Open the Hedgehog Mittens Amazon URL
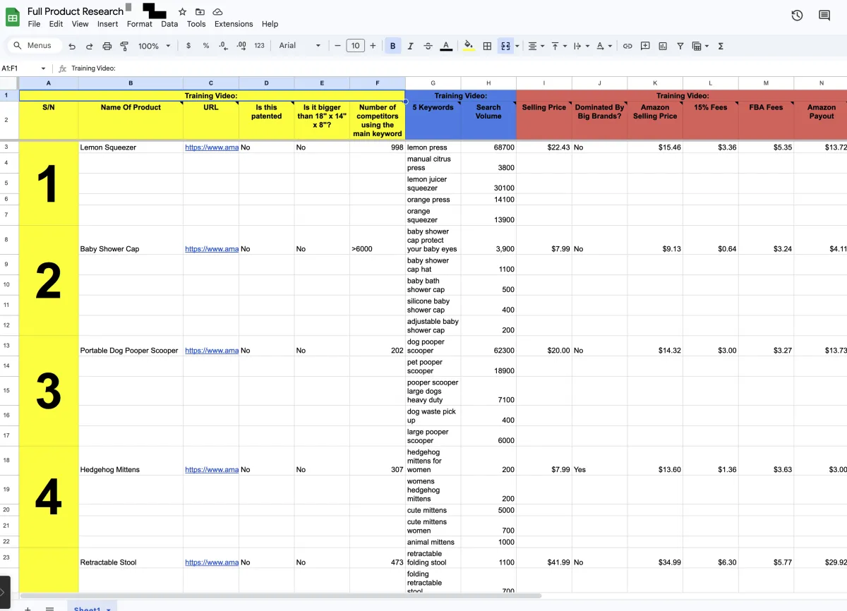The width and height of the screenshot is (847, 611). [x=212, y=470]
